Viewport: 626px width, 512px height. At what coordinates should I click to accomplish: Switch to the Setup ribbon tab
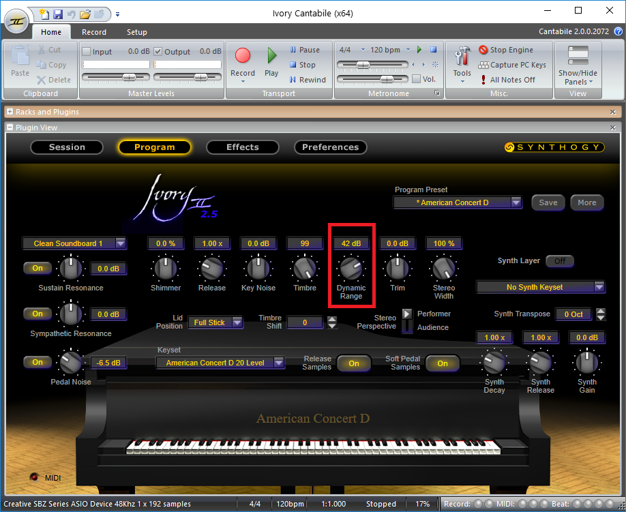137,32
